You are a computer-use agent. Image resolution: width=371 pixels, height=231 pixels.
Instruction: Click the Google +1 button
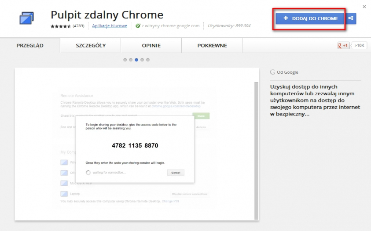(x=343, y=45)
